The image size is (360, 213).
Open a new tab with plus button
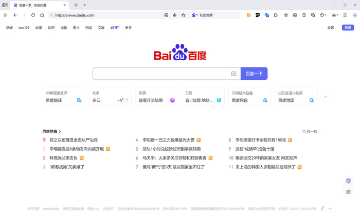coord(84,5)
